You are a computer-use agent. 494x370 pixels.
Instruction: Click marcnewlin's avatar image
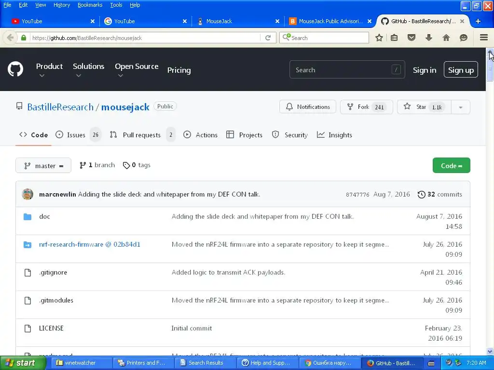(27, 194)
